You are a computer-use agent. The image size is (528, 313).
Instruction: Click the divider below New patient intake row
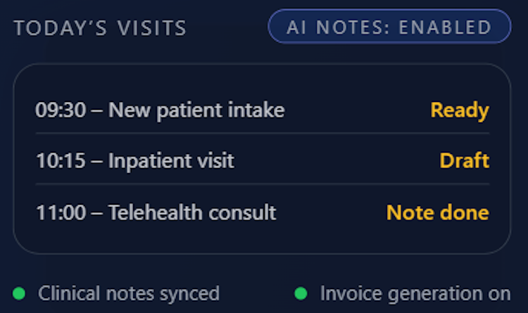point(262,133)
